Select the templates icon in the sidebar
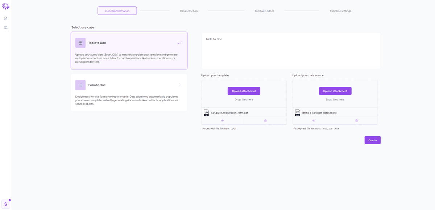 coord(5,27)
